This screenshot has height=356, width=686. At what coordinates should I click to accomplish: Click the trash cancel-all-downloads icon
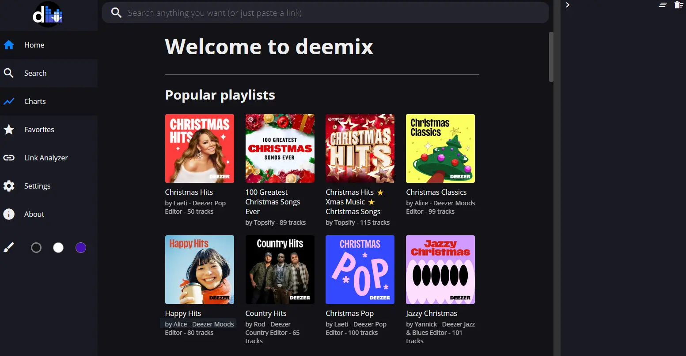point(678,5)
